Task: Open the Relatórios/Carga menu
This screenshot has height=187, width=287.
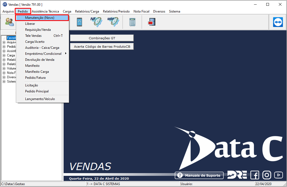Action: [x=87, y=11]
